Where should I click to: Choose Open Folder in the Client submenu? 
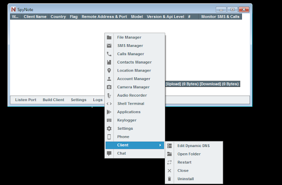pyautogui.click(x=194, y=154)
